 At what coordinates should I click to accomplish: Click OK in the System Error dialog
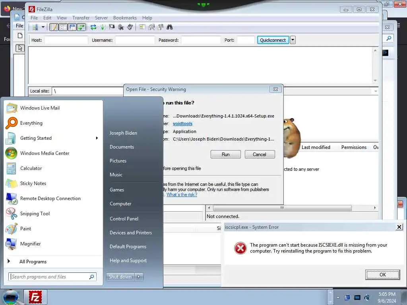click(383, 275)
